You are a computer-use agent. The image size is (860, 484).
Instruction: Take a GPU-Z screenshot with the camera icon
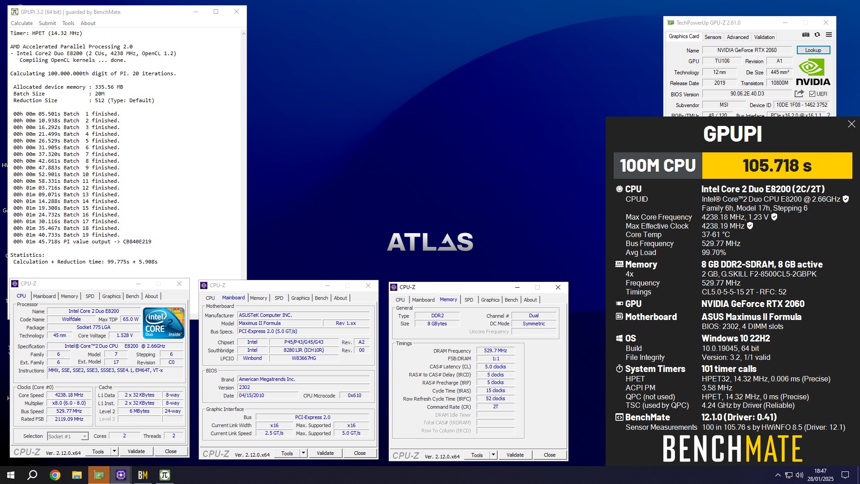[805, 35]
